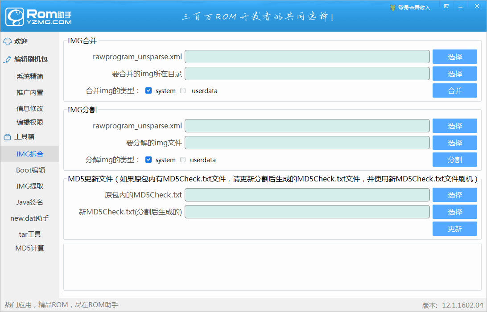The height and width of the screenshot is (312, 487).
Task: Focus the 要分解的img文件 input field
Action: (307, 143)
